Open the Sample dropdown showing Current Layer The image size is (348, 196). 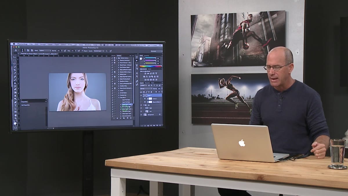[99, 51]
